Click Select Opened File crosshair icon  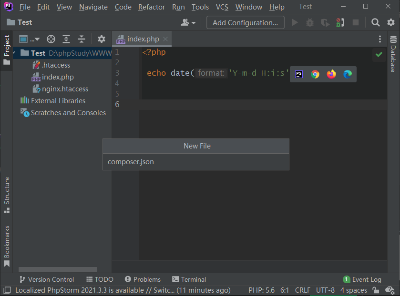51,39
